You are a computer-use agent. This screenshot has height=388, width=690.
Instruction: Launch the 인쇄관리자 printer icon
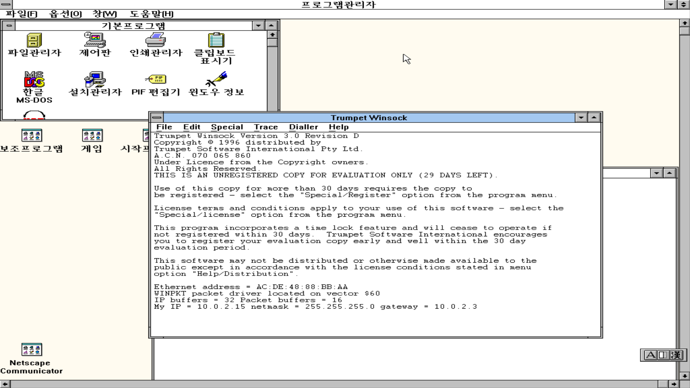click(156, 40)
